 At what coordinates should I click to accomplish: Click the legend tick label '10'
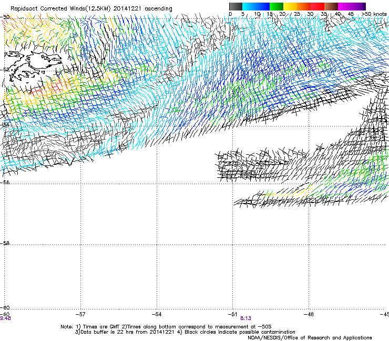(x=257, y=14)
